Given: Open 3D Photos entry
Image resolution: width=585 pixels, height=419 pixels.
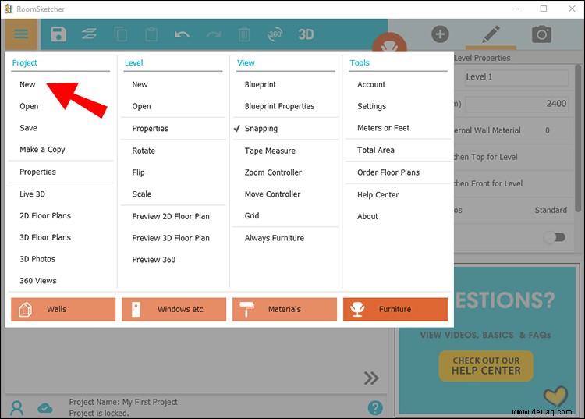Looking at the screenshot, I should click(37, 259).
